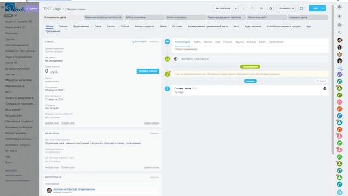Click the green chat icon beside the invite row
348x196 pixels.
(167, 59)
